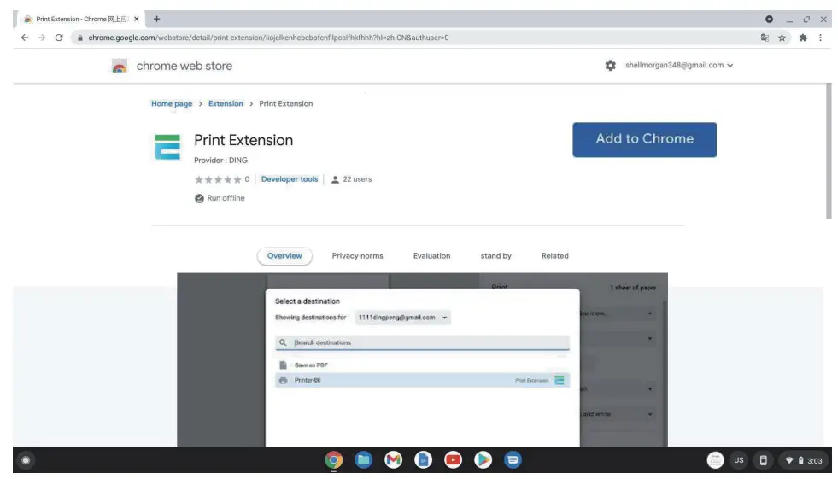Click the Run offline label

pyautogui.click(x=226, y=198)
